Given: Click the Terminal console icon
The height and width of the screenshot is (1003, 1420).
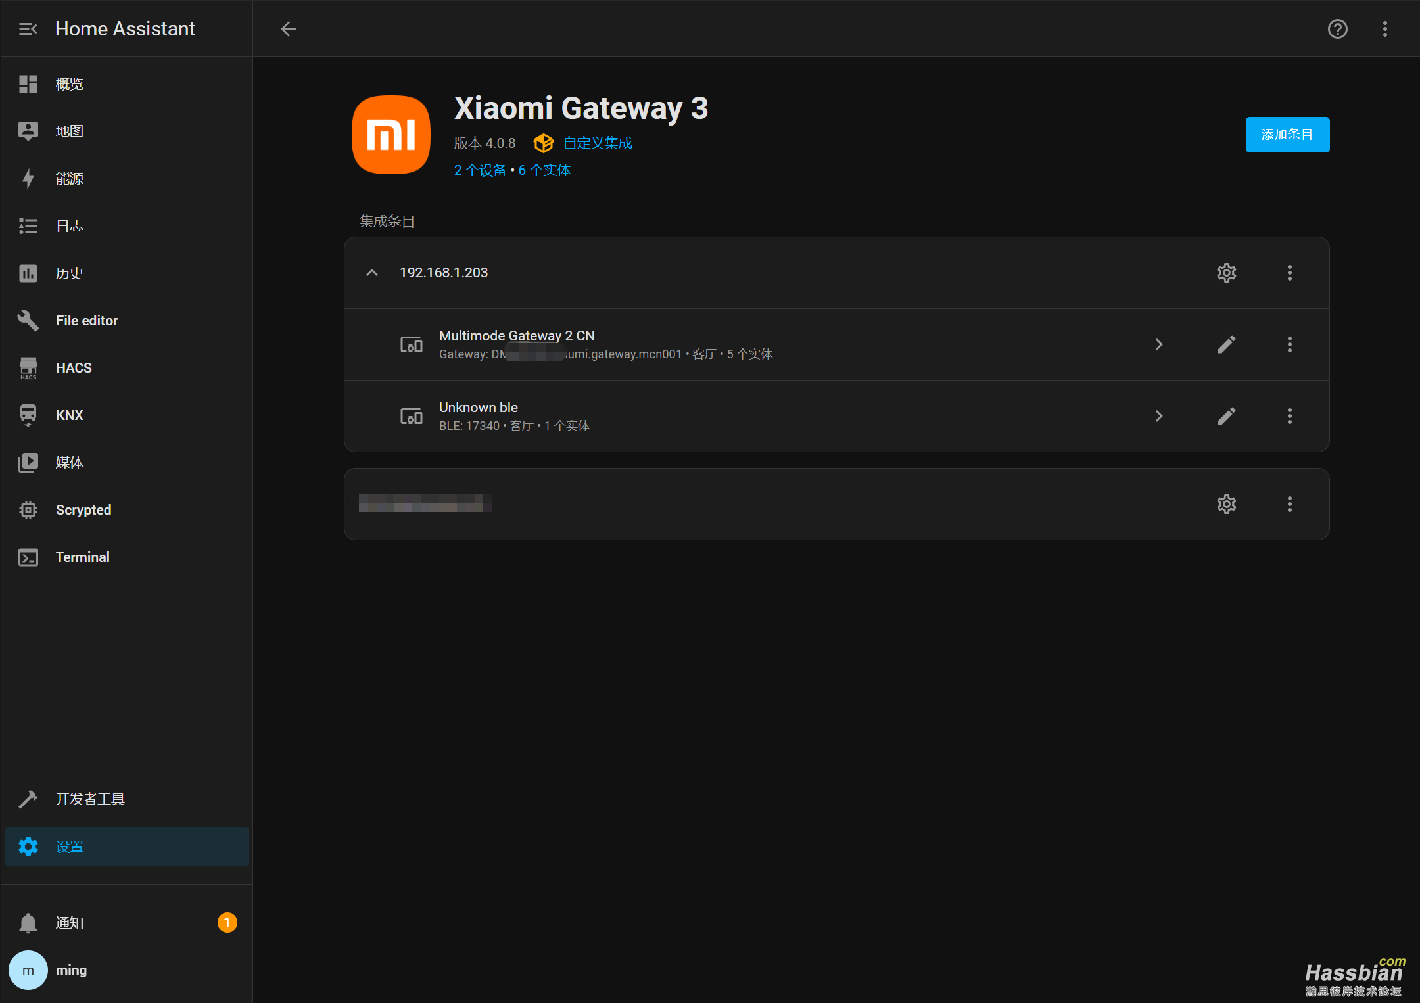Looking at the screenshot, I should [x=28, y=557].
